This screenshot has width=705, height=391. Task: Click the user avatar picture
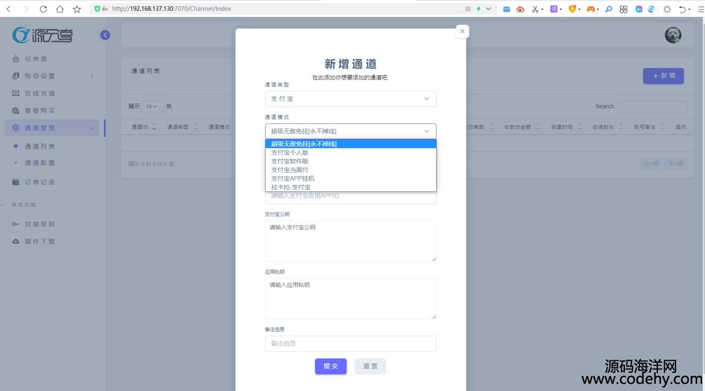pyautogui.click(x=672, y=35)
